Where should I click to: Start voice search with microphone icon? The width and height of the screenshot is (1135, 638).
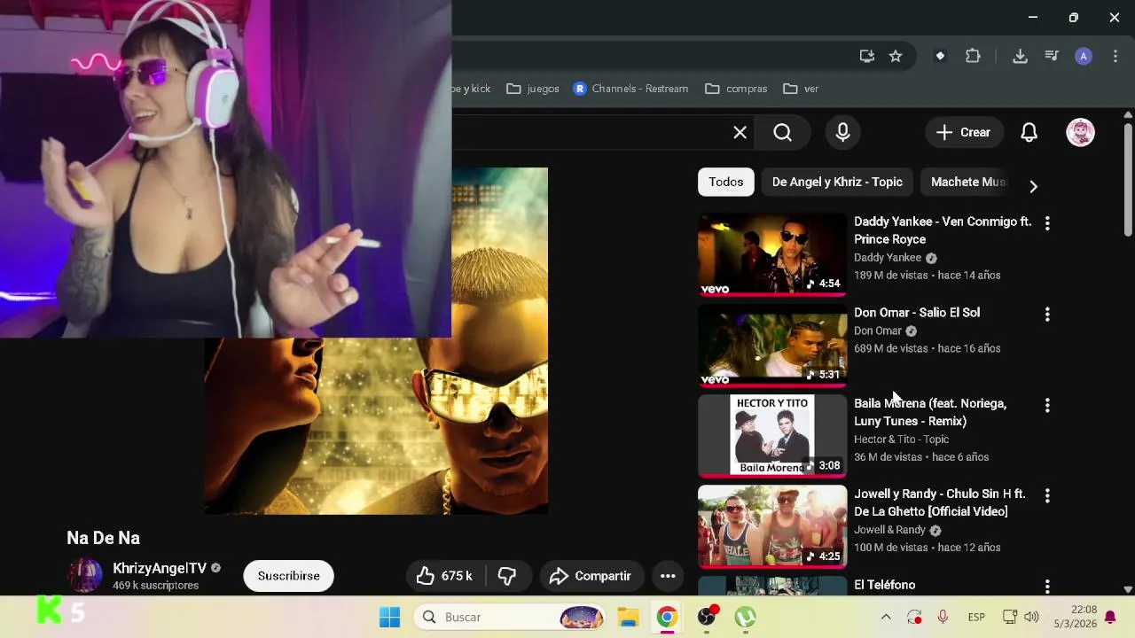tap(842, 133)
